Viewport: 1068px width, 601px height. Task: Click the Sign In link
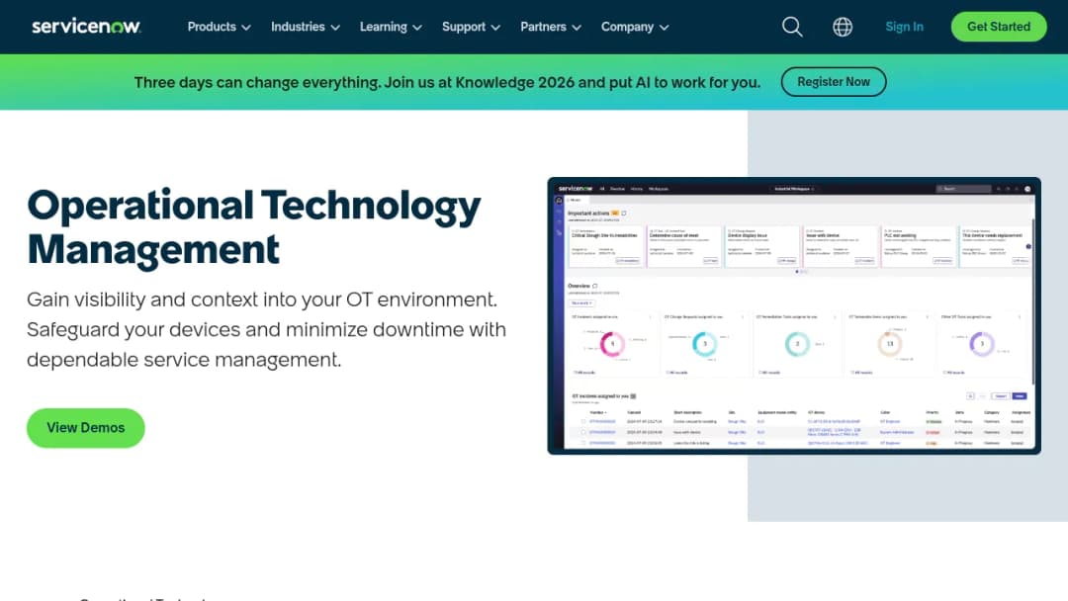click(904, 27)
